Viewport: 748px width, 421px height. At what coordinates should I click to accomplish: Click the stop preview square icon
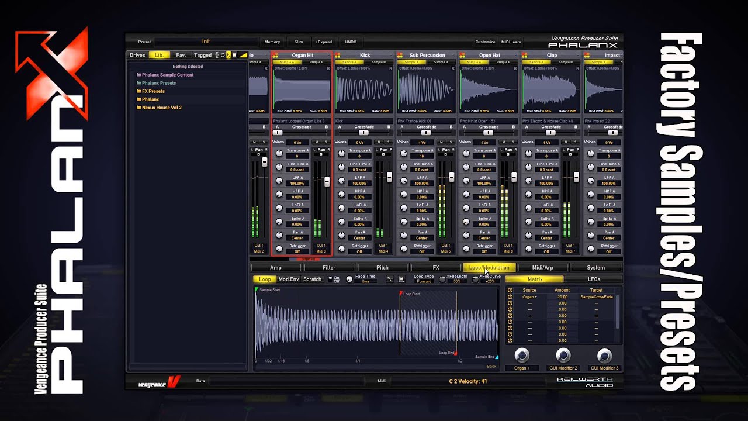(234, 55)
